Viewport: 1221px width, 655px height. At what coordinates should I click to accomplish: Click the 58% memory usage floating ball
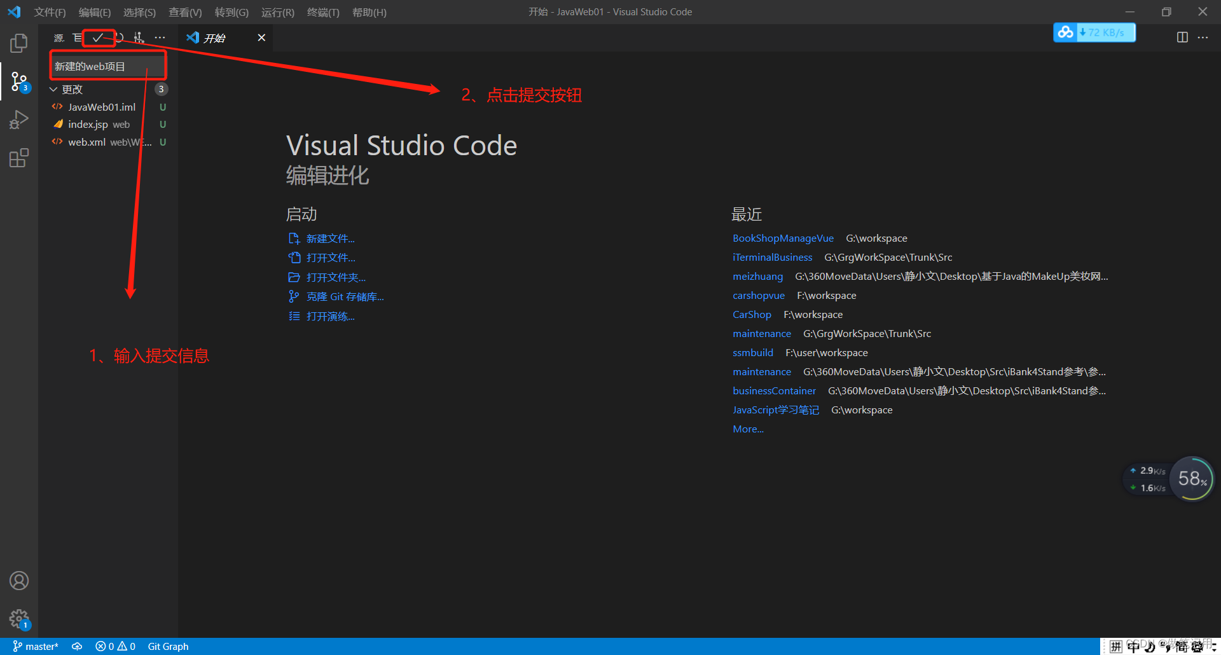tap(1192, 478)
